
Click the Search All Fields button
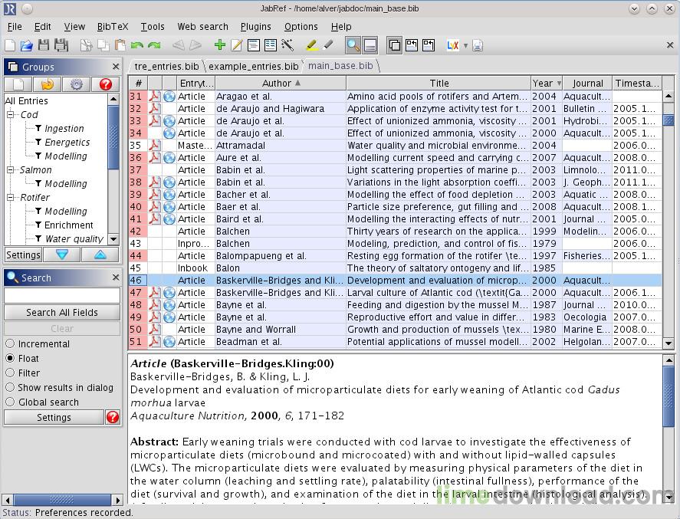[62, 312]
